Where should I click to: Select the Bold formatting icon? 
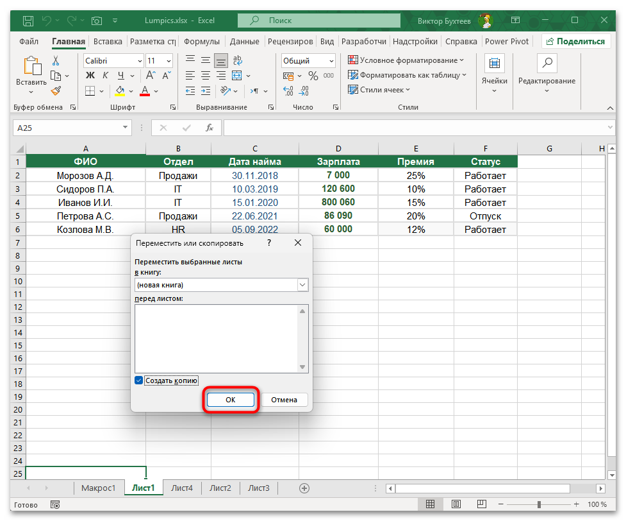(90, 75)
